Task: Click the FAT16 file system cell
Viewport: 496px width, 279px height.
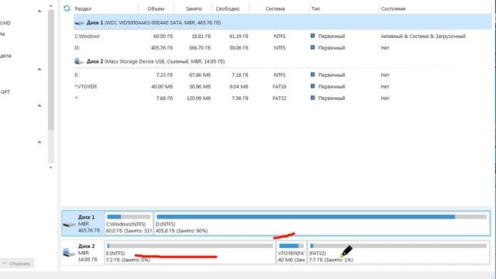Action: pos(279,86)
